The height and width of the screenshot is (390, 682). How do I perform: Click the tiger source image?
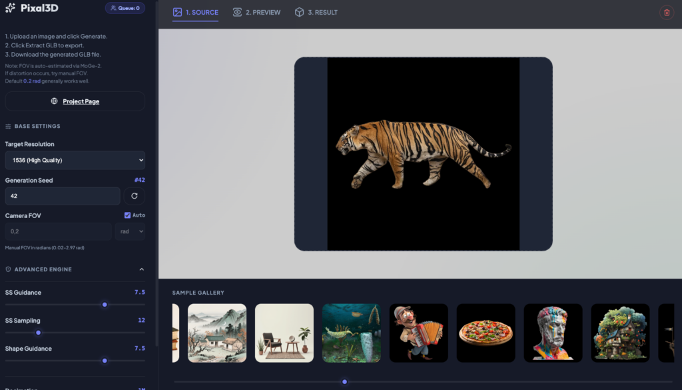coord(423,153)
